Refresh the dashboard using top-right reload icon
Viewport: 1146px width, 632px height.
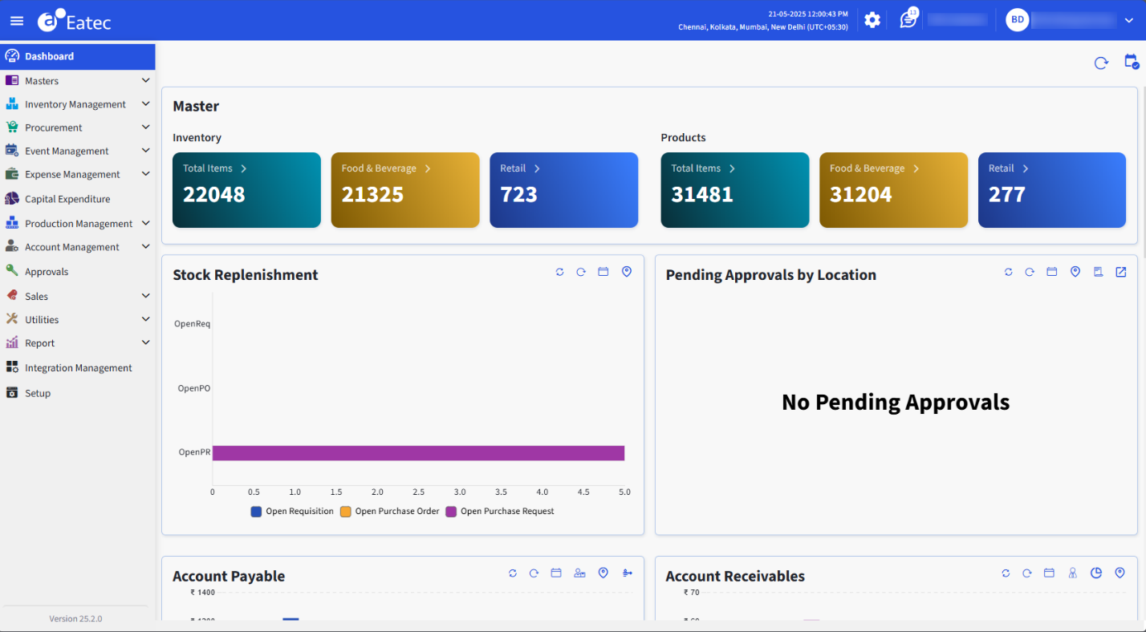click(x=1101, y=63)
